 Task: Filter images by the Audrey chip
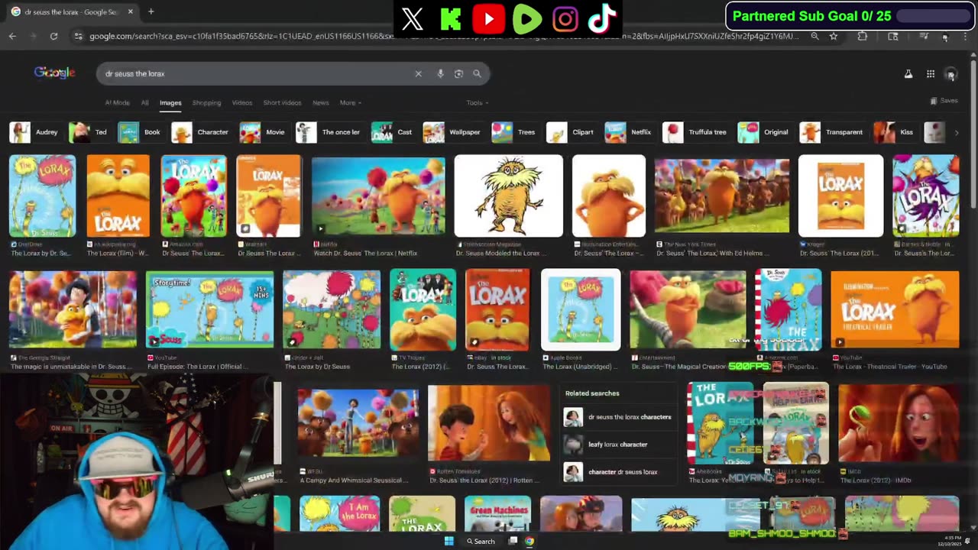34,132
